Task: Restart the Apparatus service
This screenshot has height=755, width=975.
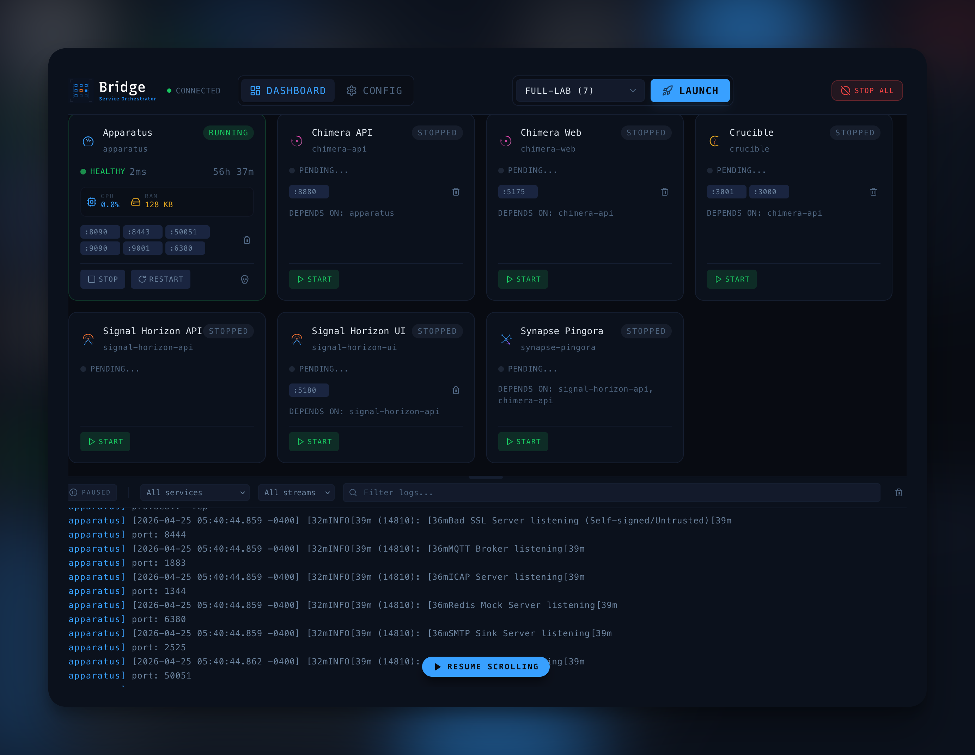Action: click(x=160, y=279)
